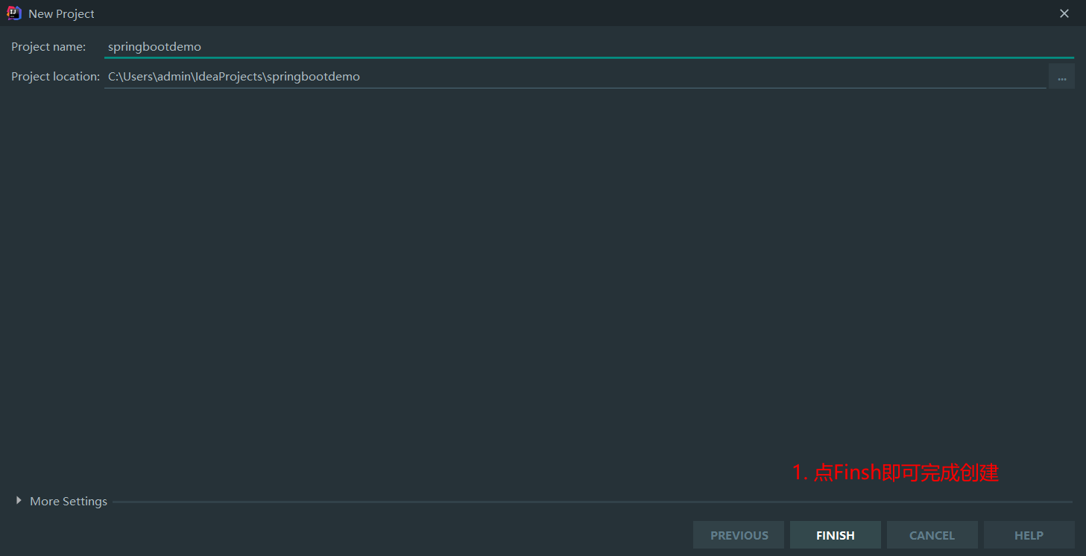Click the IntelliJ IDEA title bar icon
Screen dimensions: 1086x556
click(x=14, y=13)
